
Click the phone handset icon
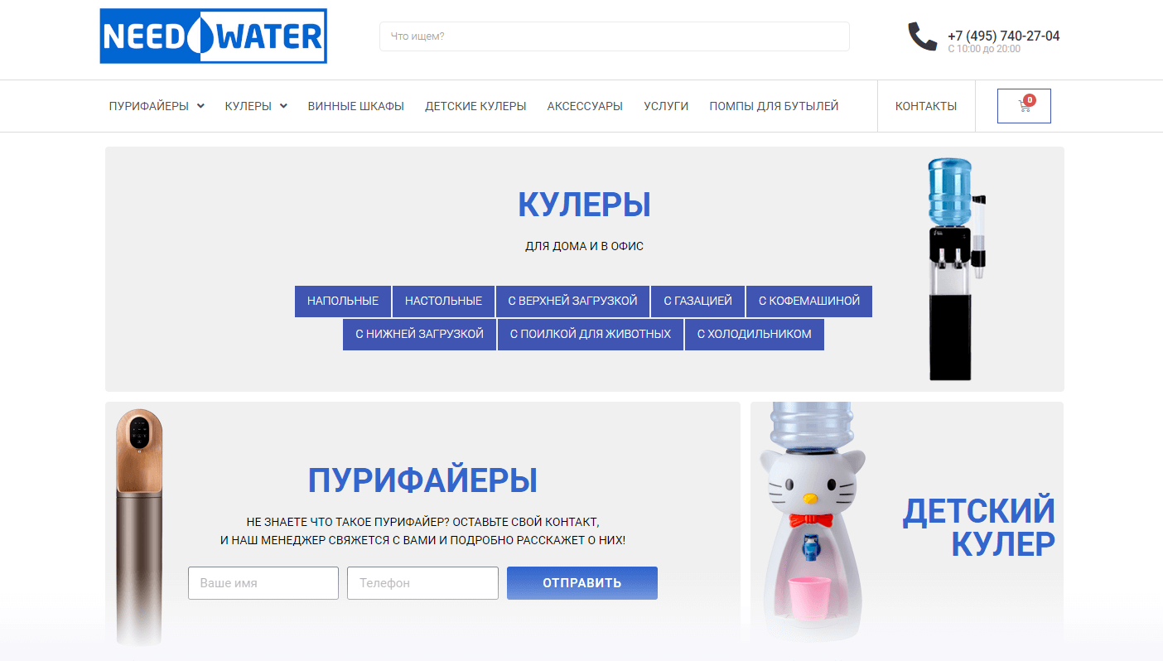pyautogui.click(x=923, y=36)
